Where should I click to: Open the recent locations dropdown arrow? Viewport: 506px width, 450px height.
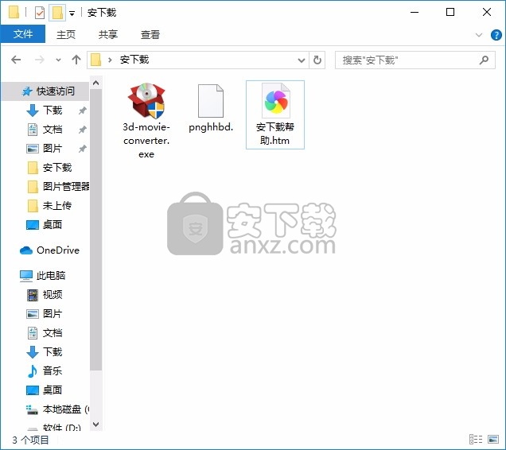click(x=58, y=60)
